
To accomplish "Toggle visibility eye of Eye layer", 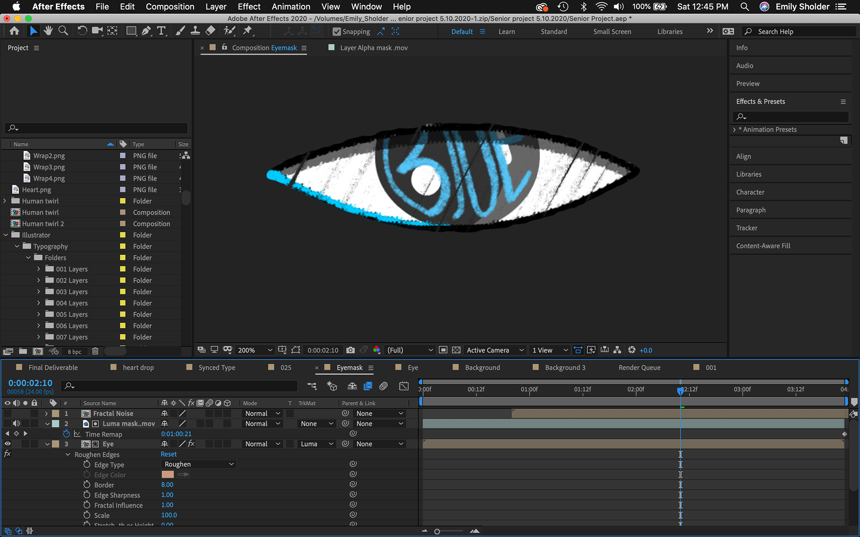I will [x=7, y=444].
